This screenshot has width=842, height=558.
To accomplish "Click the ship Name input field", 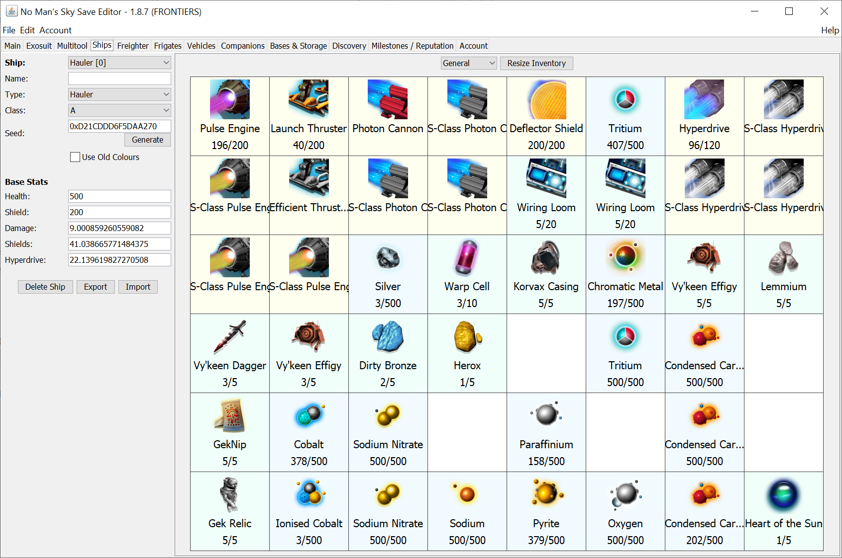I will point(119,79).
